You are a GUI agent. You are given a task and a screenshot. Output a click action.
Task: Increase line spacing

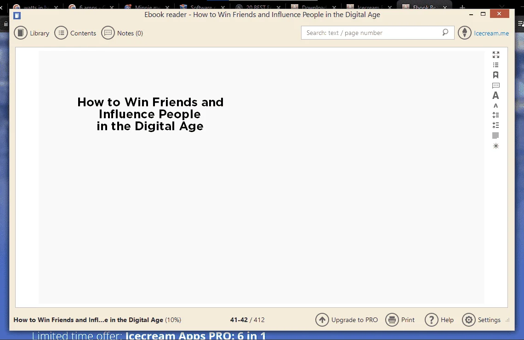(x=496, y=115)
